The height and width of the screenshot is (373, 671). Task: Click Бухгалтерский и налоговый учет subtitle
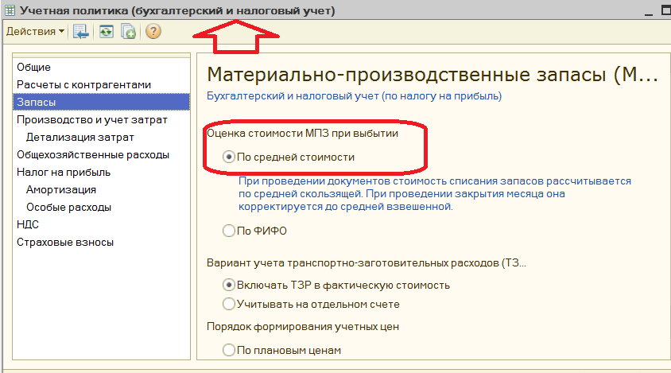354,96
